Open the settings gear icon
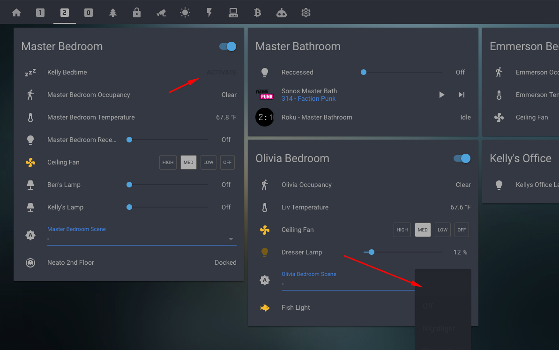The image size is (559, 350). point(306,13)
